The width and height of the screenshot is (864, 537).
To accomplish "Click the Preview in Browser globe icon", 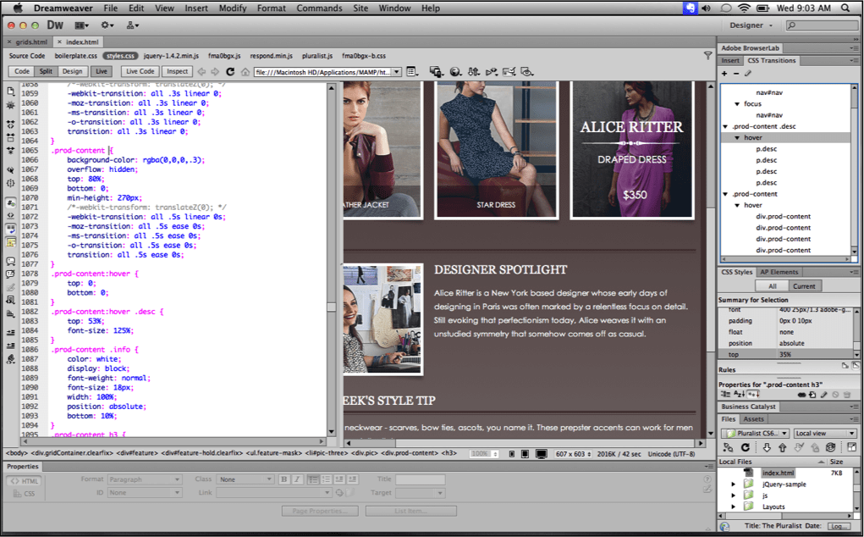I will 455,71.
